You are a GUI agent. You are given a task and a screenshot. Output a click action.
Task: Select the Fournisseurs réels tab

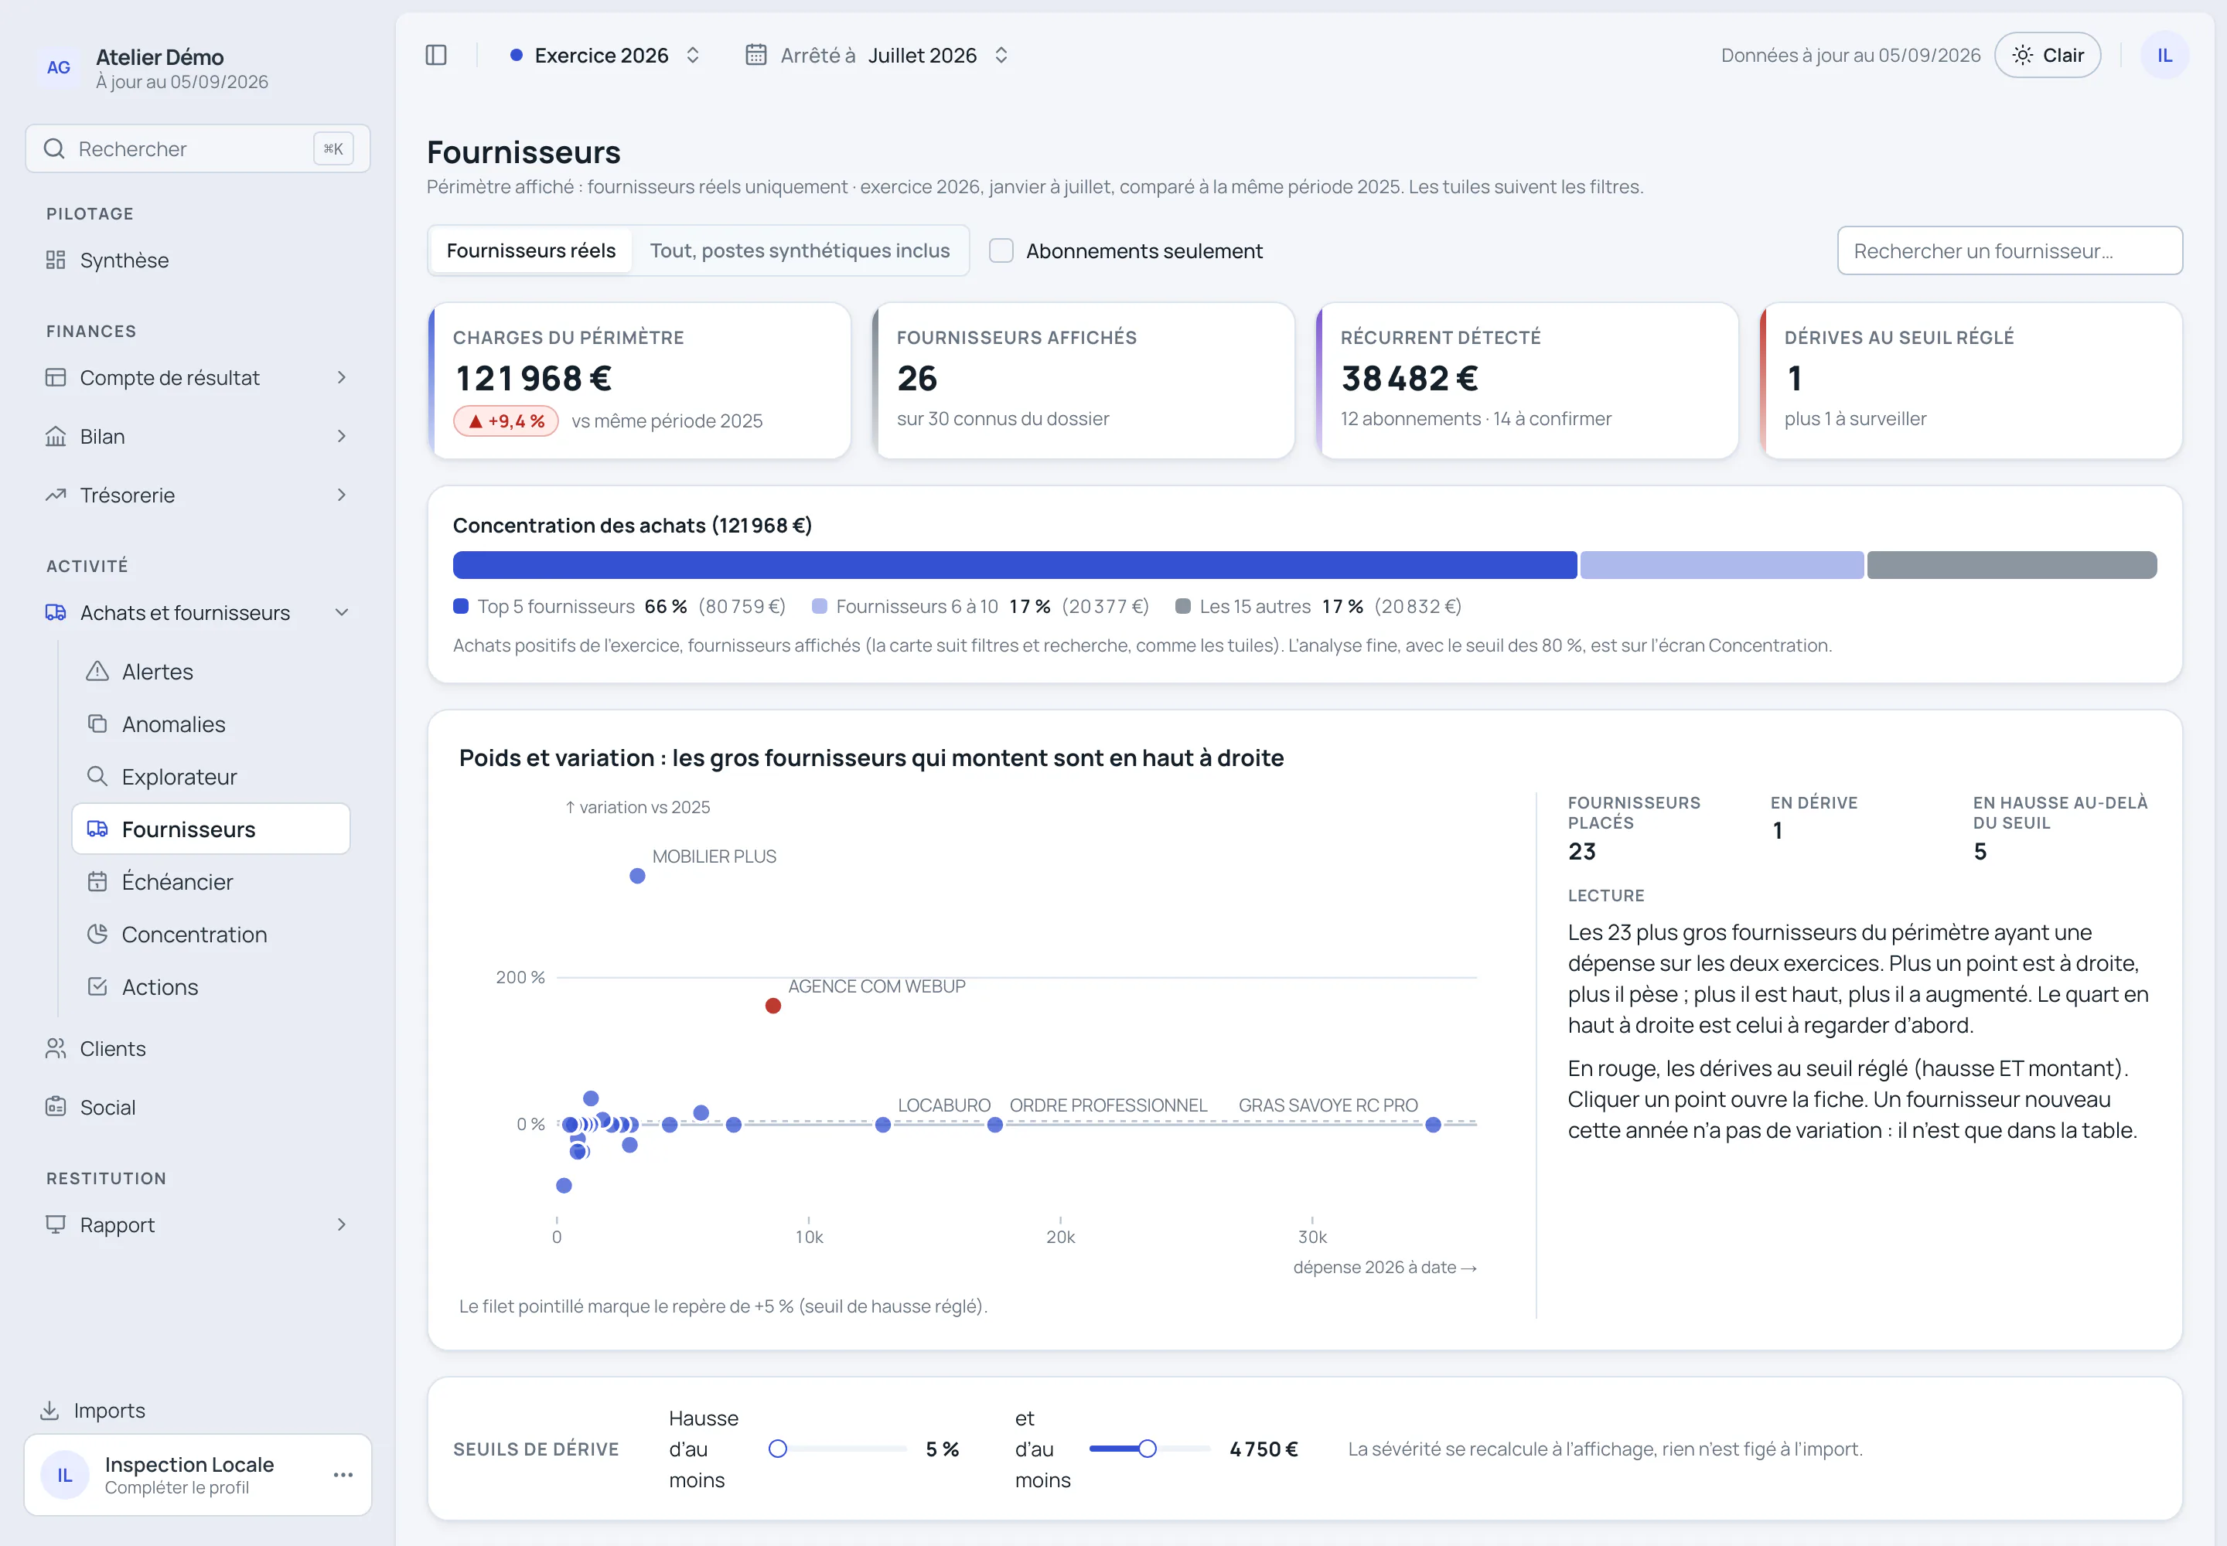[531, 251]
